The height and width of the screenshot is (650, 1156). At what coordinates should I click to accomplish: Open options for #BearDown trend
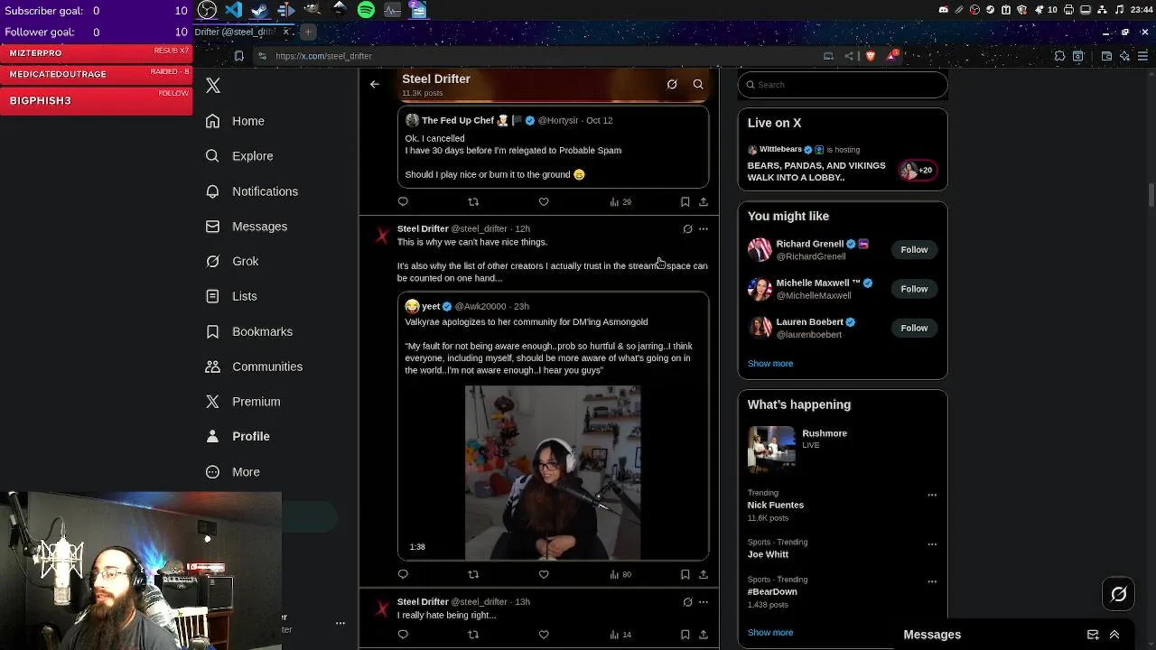932,581
